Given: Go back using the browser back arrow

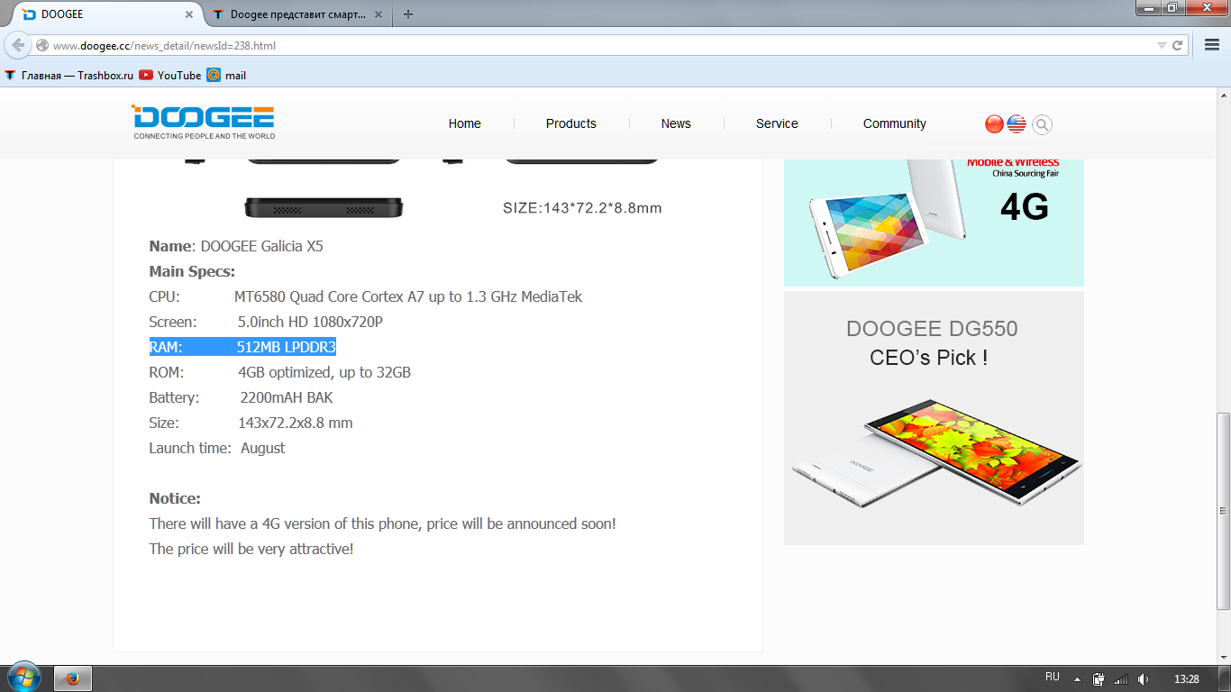Looking at the screenshot, I should [18, 45].
